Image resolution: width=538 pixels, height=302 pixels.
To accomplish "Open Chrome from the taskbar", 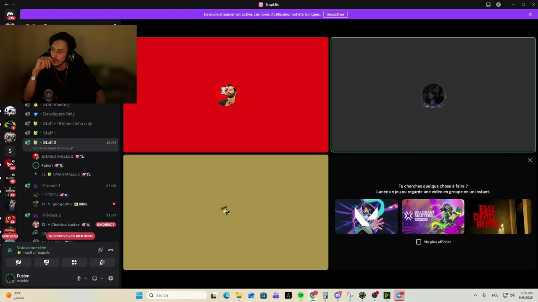I will (313, 295).
